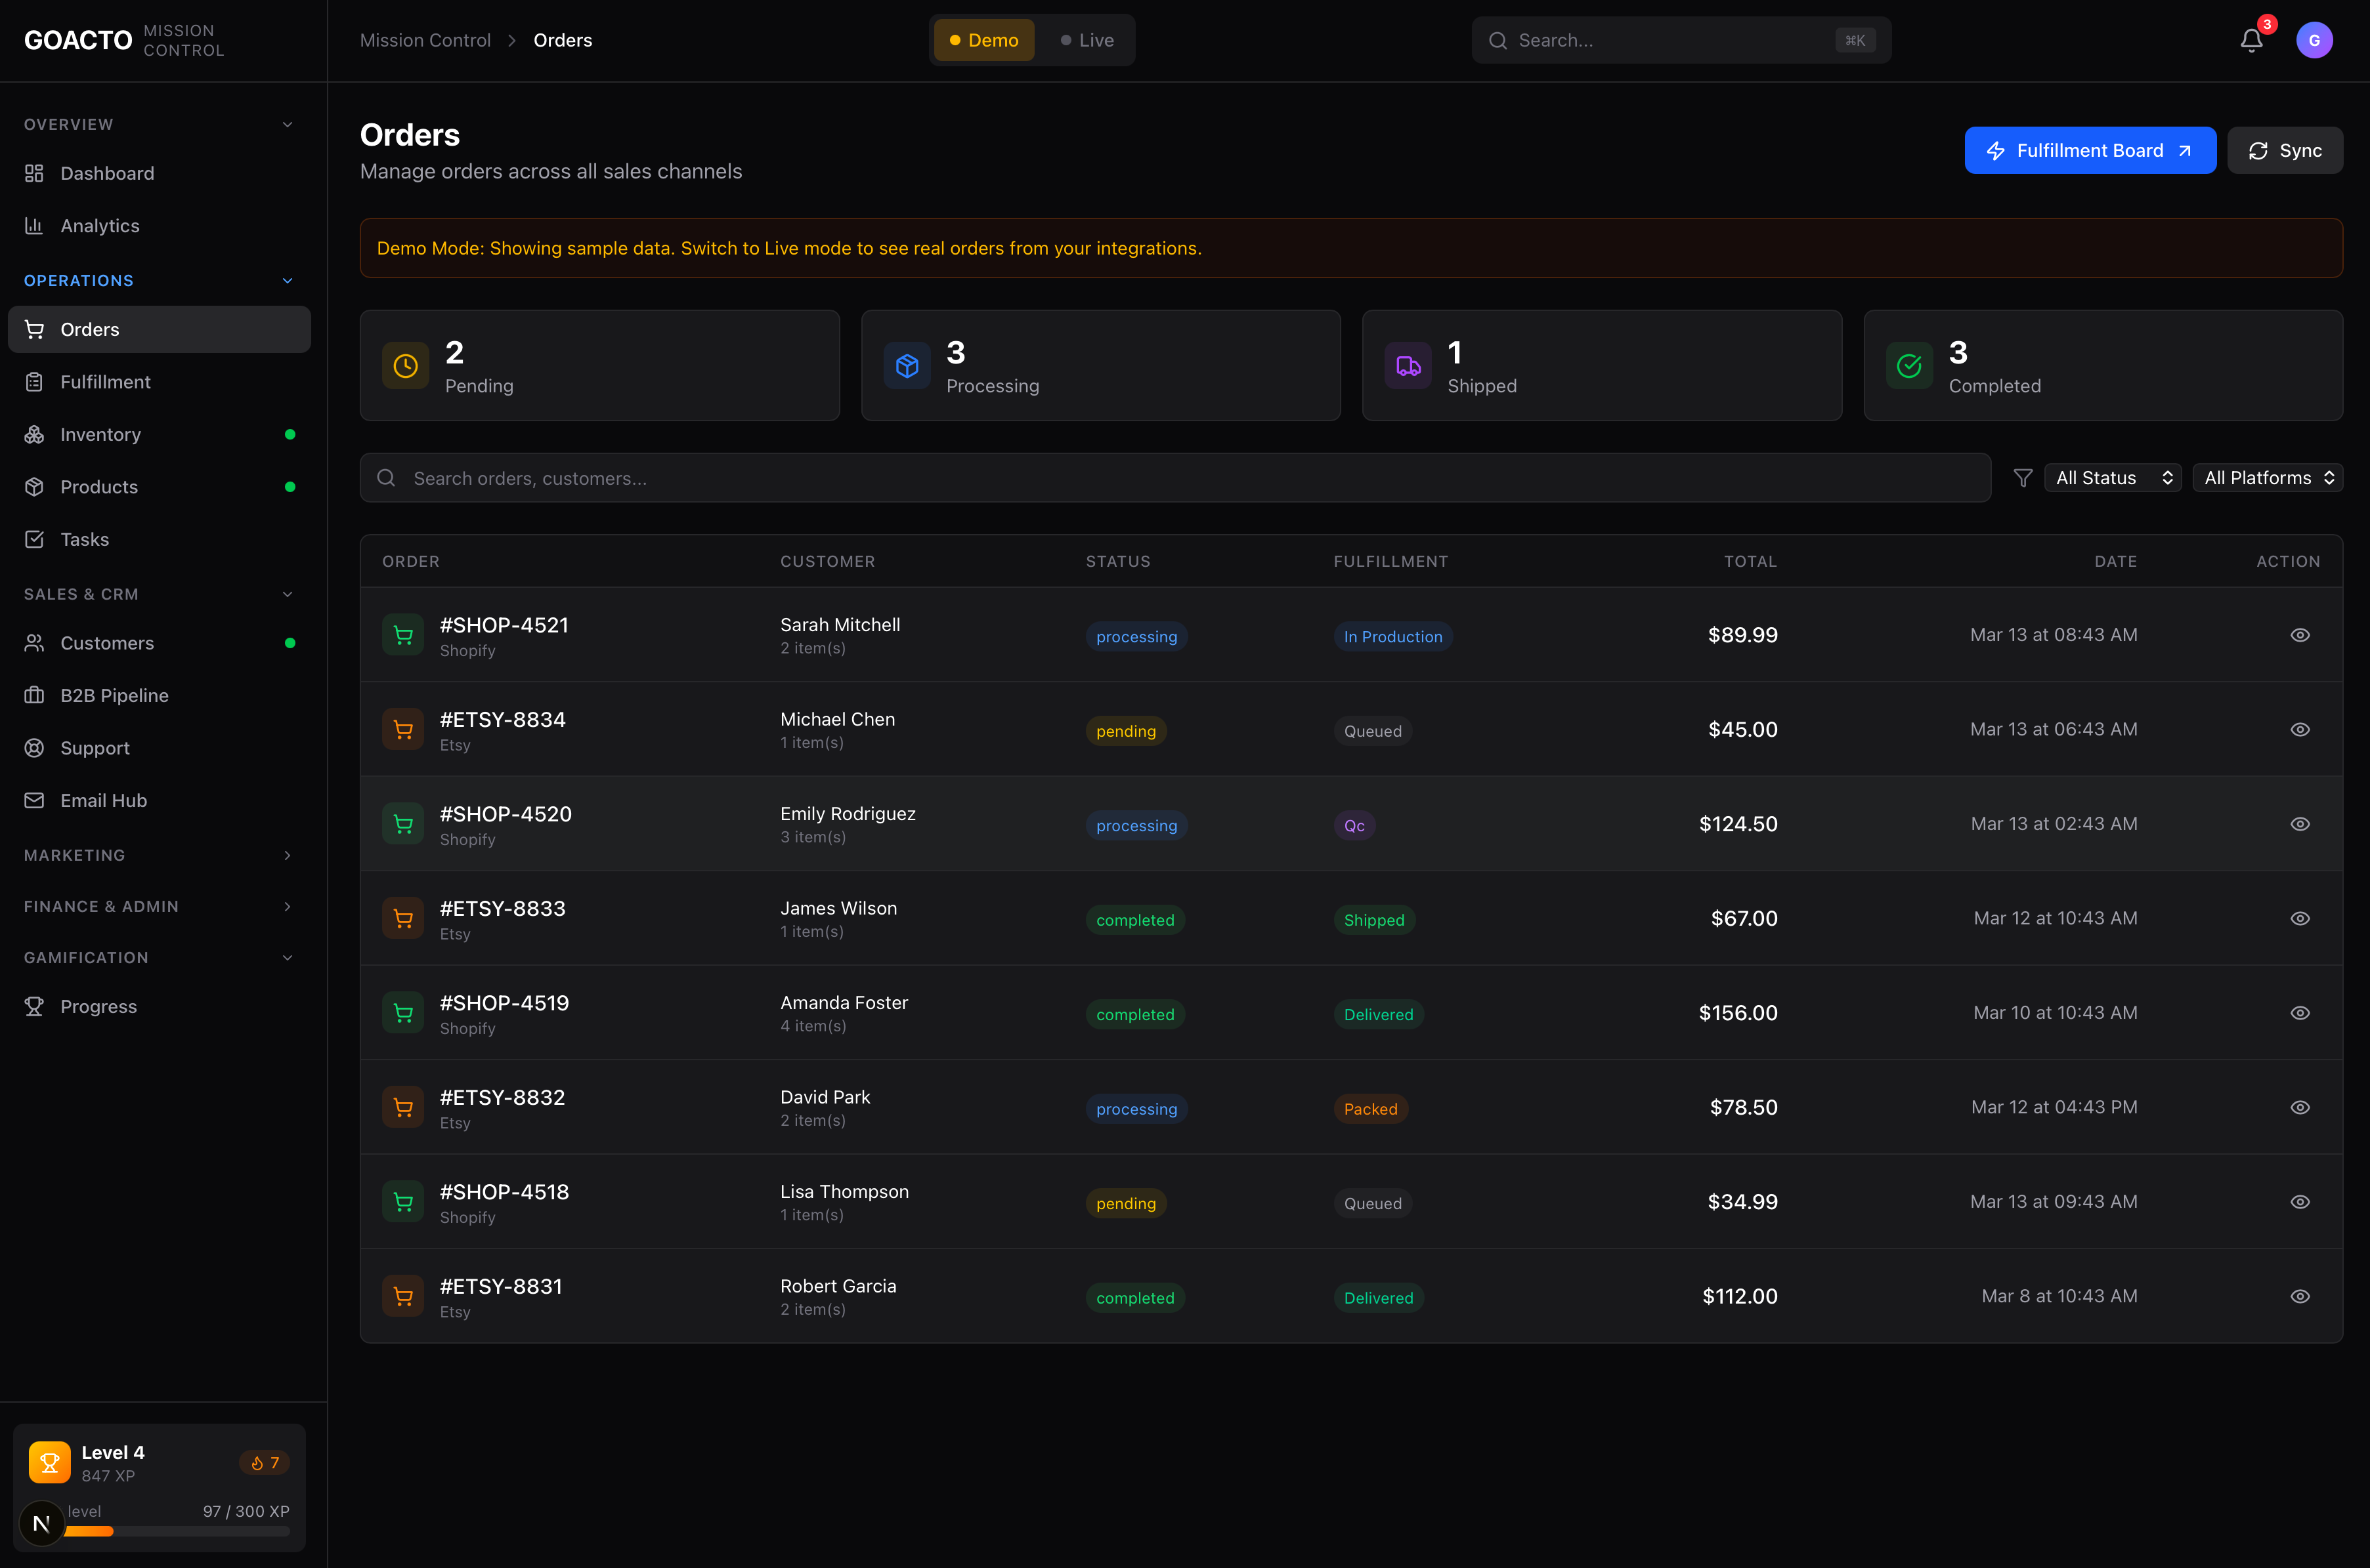Screen dimensions: 2370x1568
Task: Open Inventory in the sidebar
Action: 100,435
